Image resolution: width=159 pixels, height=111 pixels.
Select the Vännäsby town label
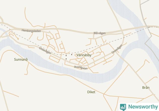pos(84,55)
